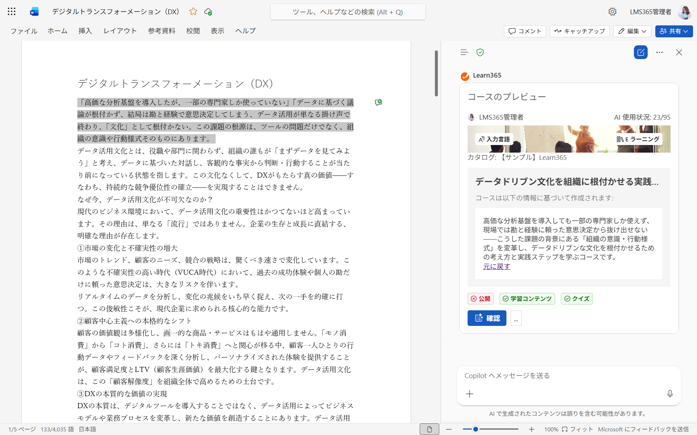Zoom in with the plus icon

[531, 429]
